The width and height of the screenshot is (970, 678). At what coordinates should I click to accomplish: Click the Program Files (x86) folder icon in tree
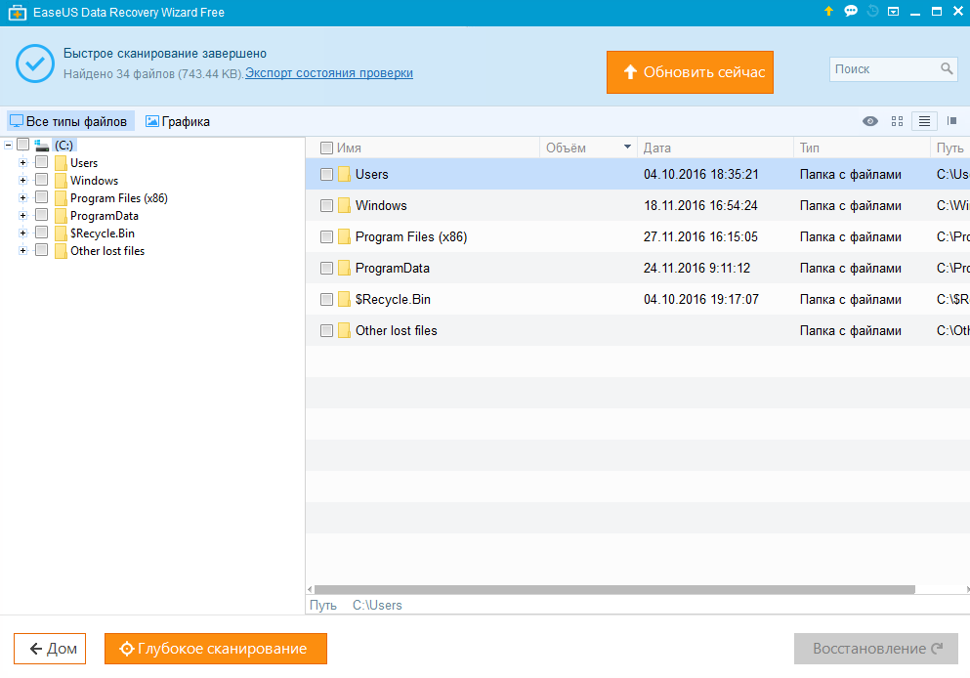61,198
